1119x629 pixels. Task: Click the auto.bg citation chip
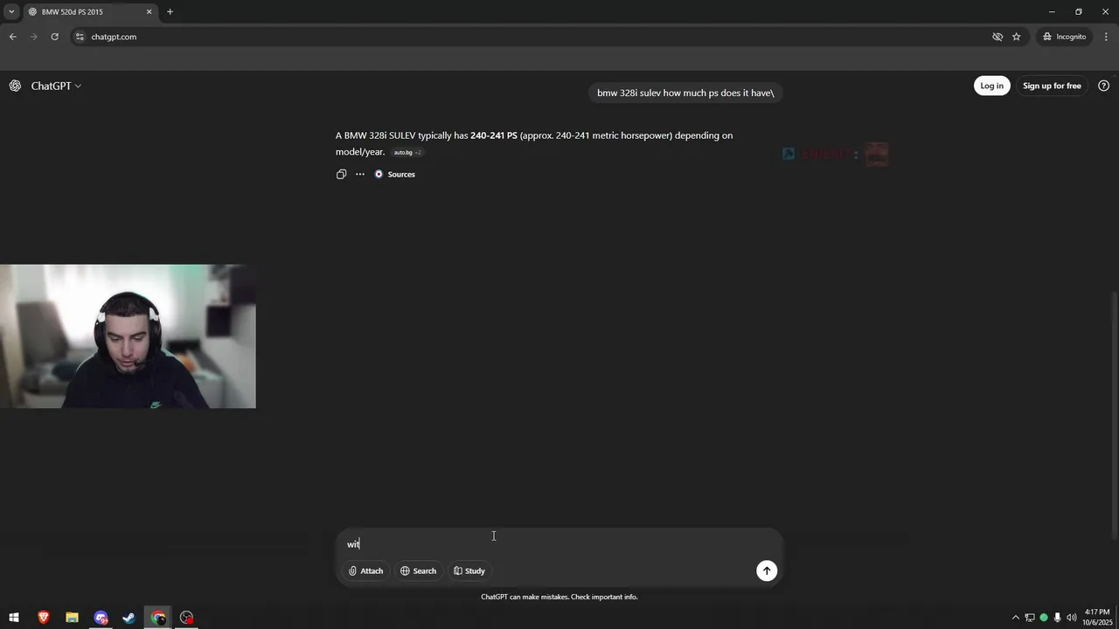click(407, 152)
